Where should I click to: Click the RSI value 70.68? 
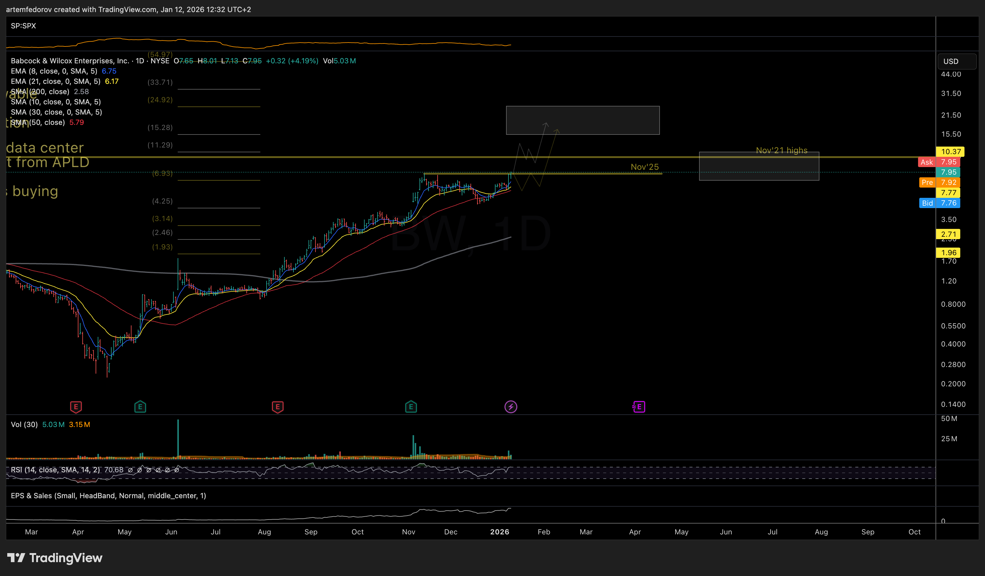tap(114, 470)
